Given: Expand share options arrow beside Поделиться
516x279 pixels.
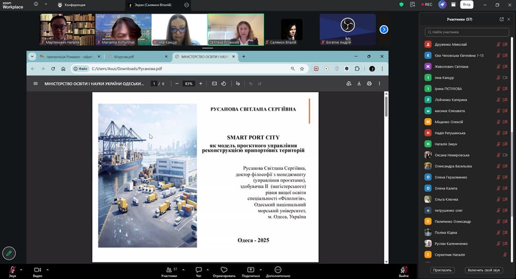Looking at the screenshot, I should click(x=260, y=269).
